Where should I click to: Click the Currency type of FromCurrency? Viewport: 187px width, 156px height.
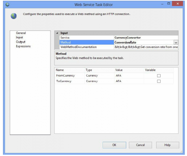click(x=92, y=76)
